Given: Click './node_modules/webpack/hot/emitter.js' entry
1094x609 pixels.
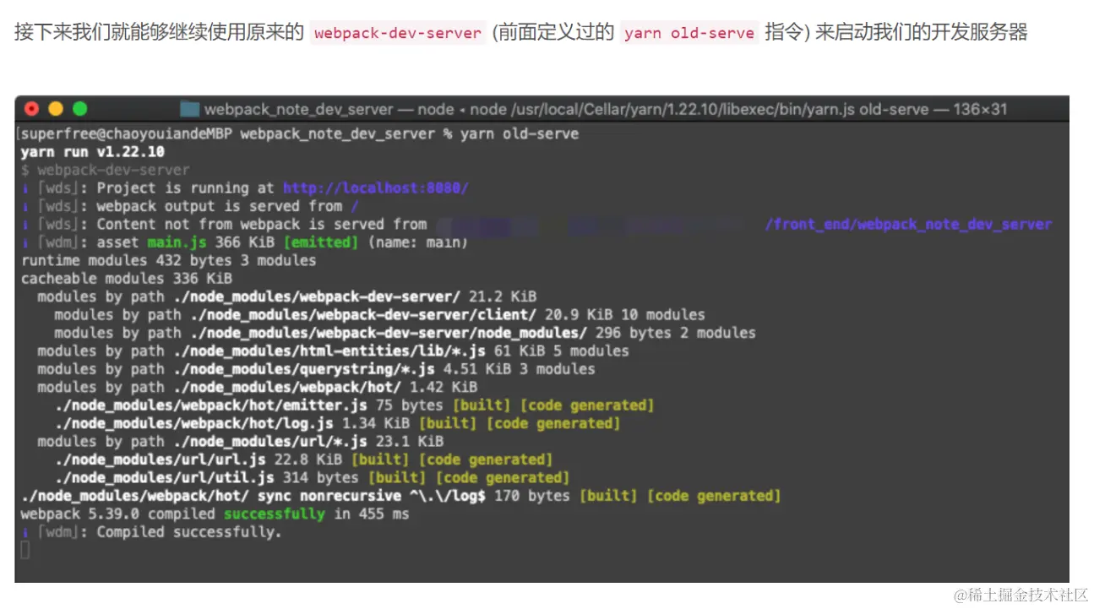Looking at the screenshot, I should point(211,405).
